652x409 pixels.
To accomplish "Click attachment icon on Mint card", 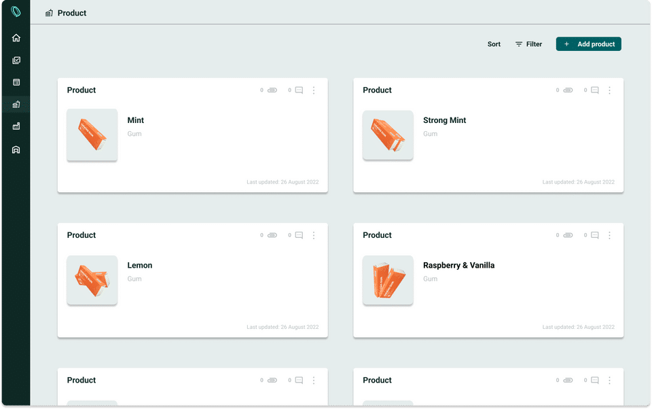I will click(272, 90).
